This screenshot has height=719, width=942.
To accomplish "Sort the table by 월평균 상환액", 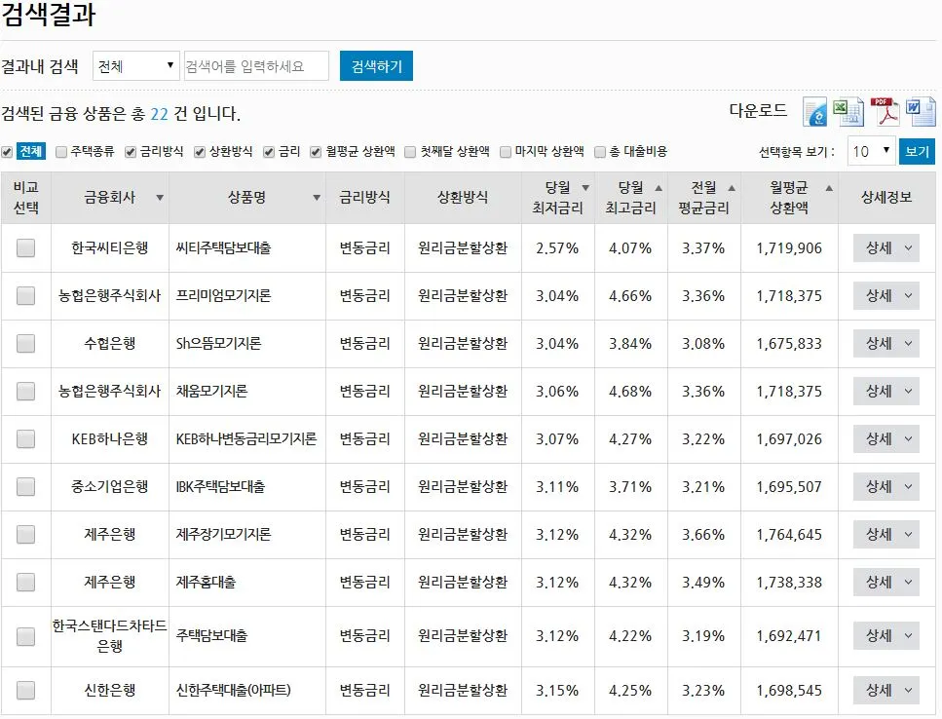I will pyautogui.click(x=827, y=189).
